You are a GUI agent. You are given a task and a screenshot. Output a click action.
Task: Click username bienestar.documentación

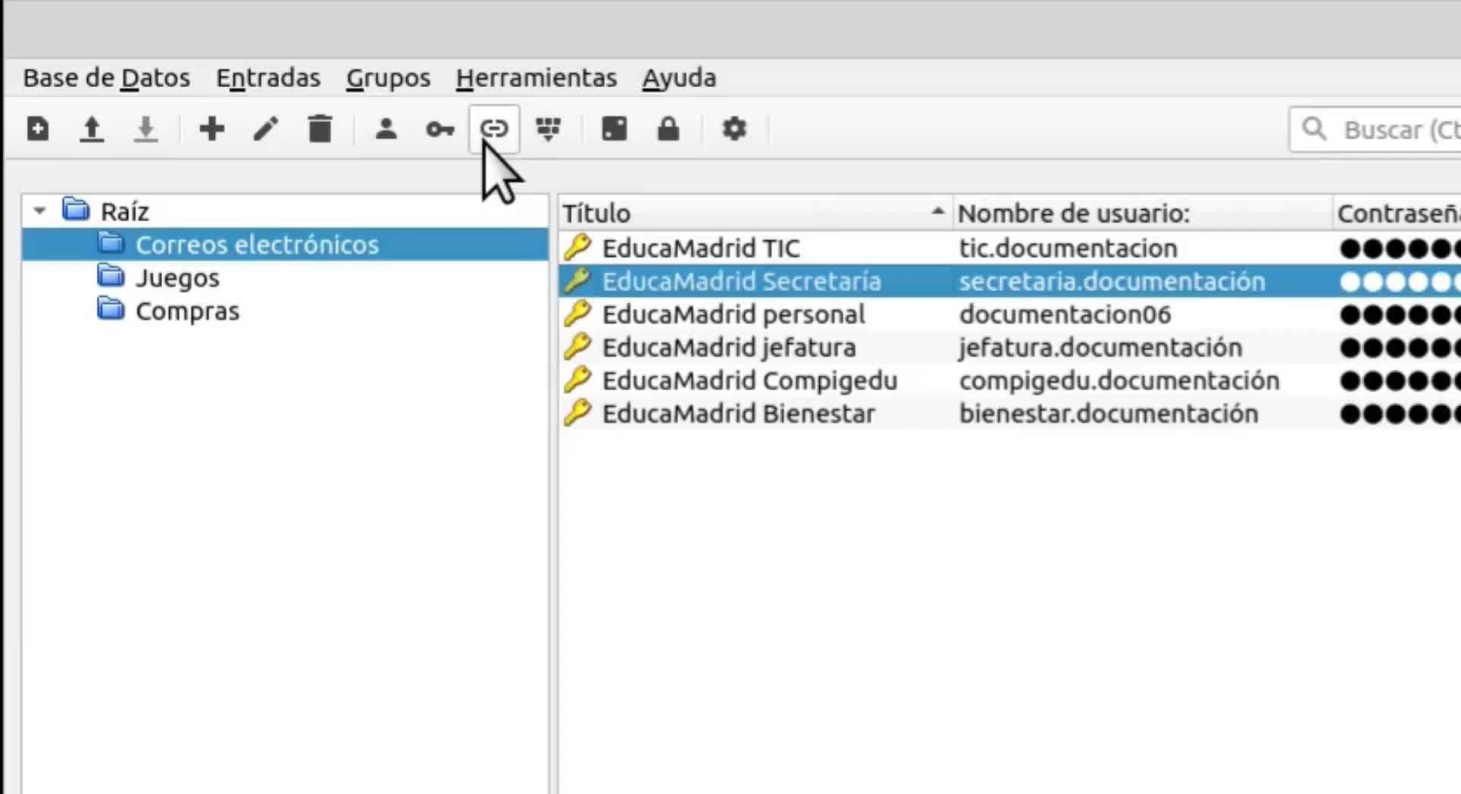1109,414
